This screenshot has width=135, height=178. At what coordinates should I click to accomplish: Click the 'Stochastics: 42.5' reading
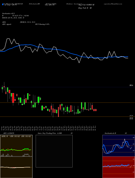point(8,13)
